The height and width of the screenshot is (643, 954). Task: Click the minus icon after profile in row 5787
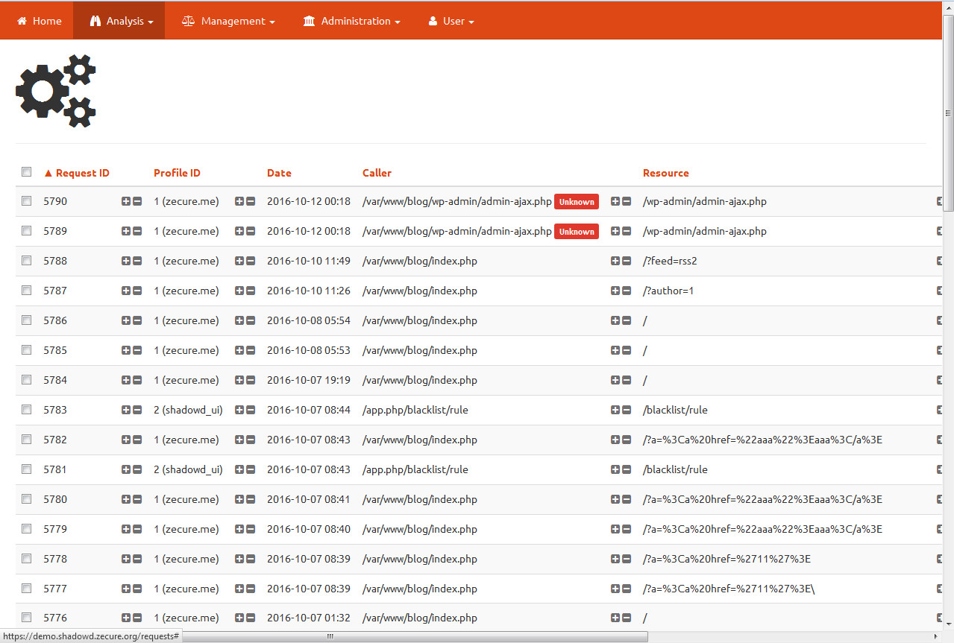(x=251, y=291)
